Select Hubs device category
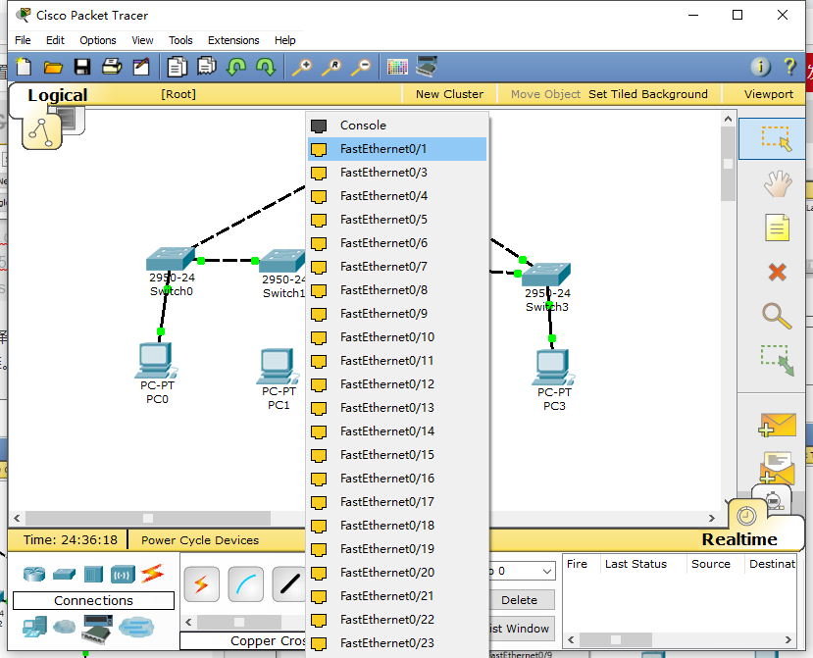The width and height of the screenshot is (813, 658). tap(93, 574)
